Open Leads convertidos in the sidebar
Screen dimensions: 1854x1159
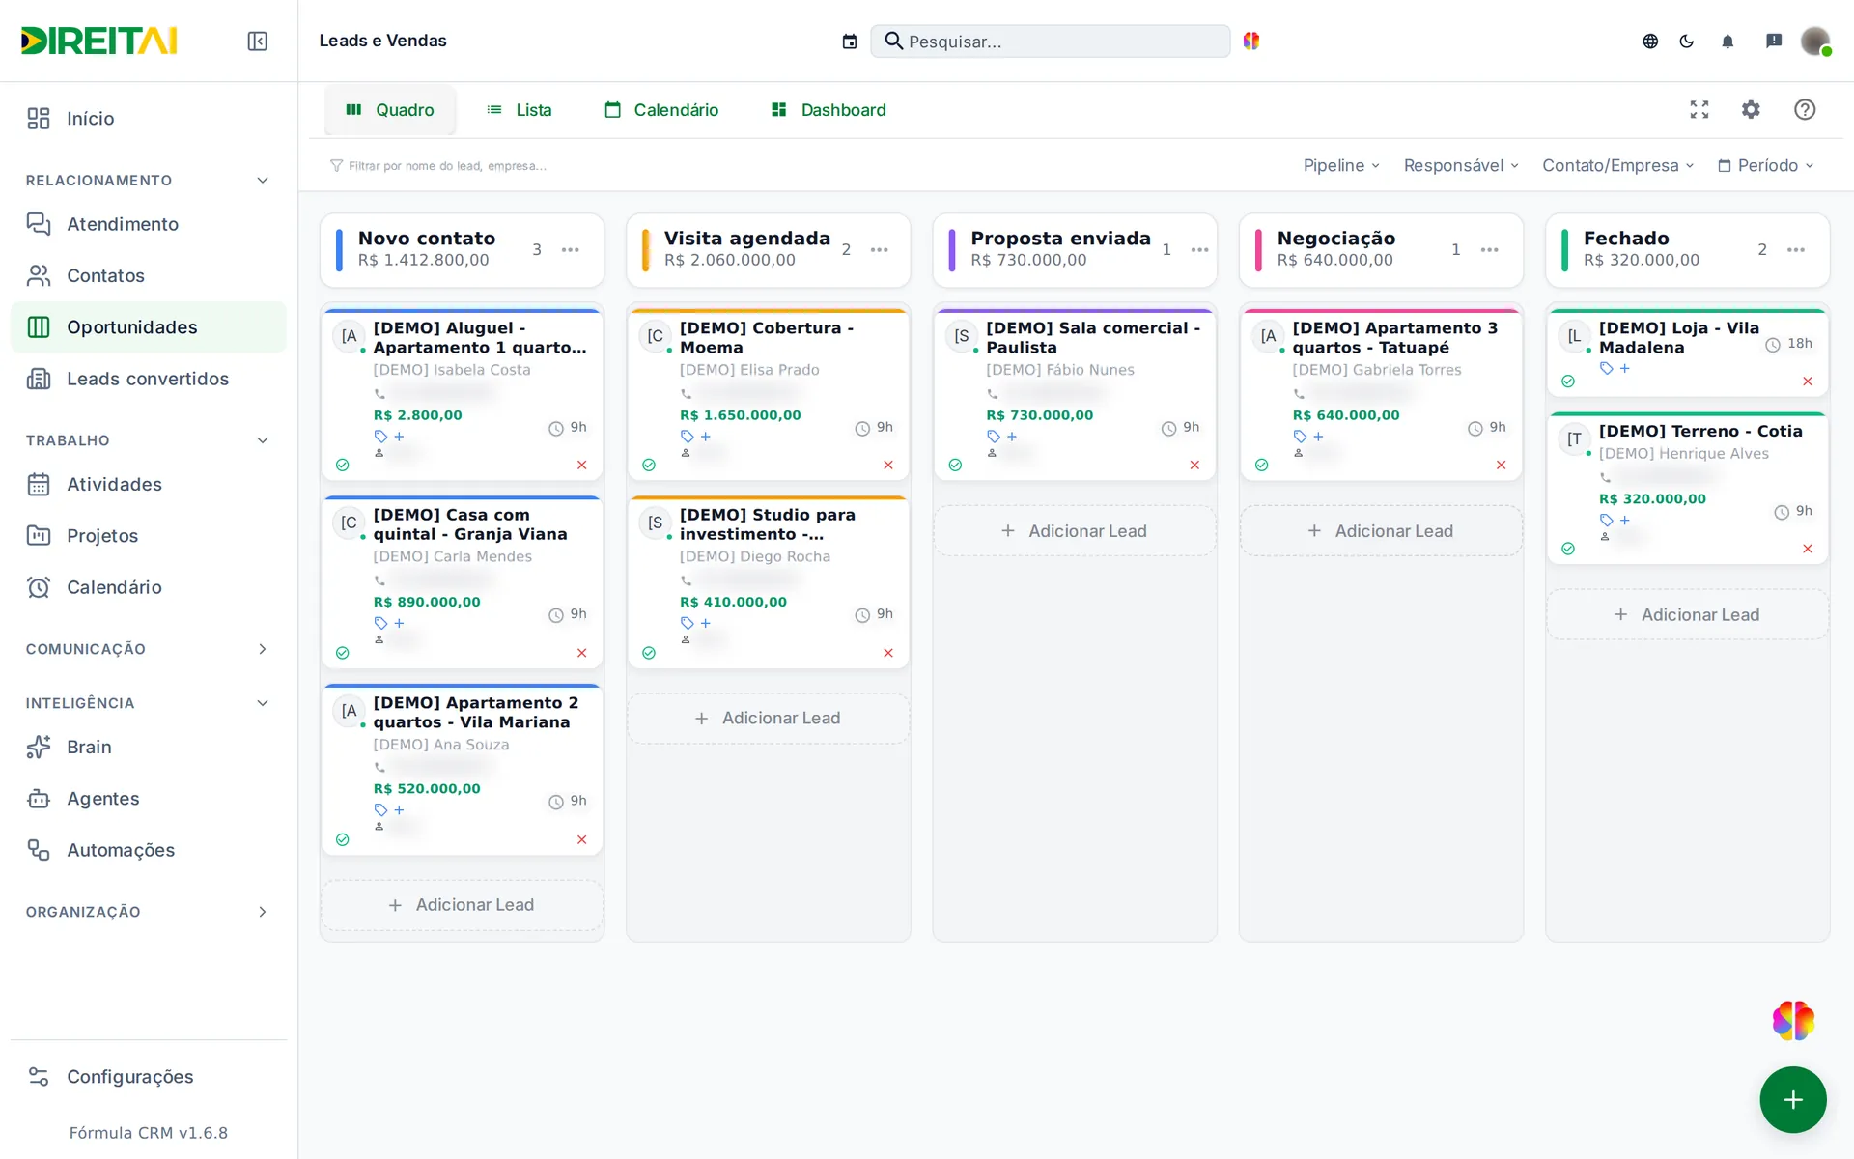point(149,379)
